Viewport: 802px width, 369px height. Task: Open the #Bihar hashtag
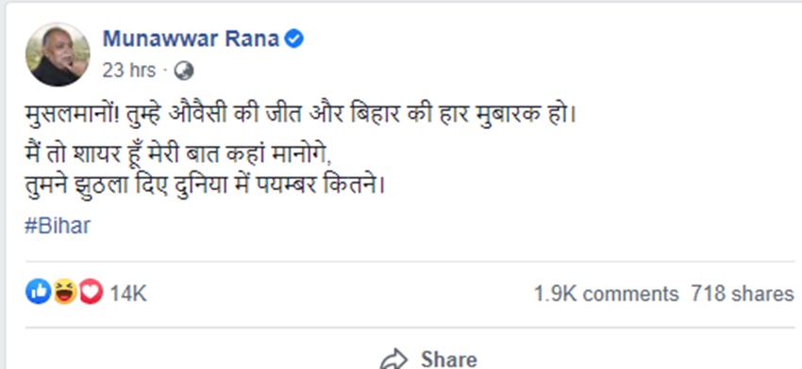click(x=58, y=226)
